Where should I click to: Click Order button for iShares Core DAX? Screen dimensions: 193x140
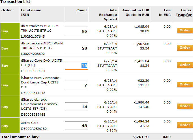(x=185, y=65)
